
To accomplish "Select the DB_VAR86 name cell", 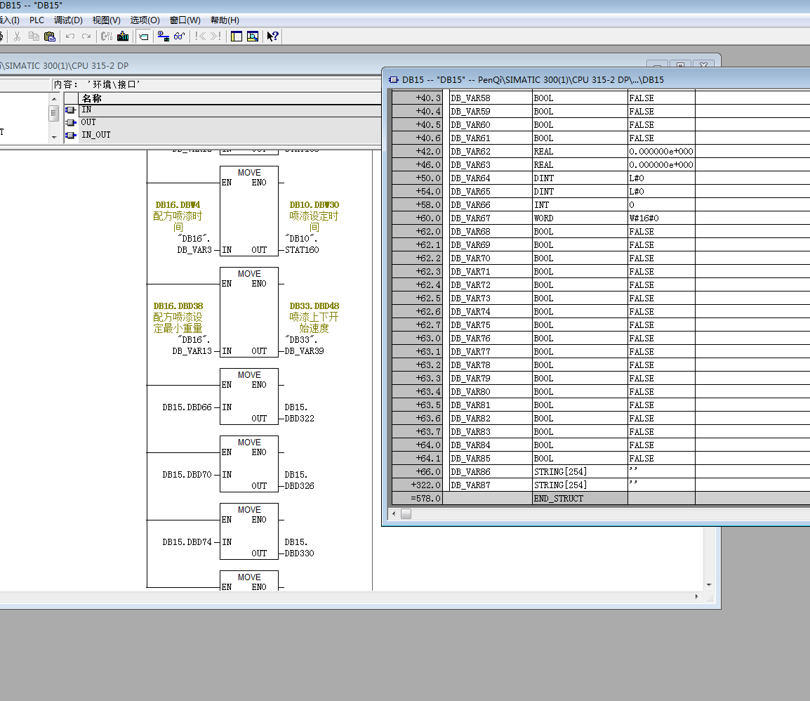I will [490, 472].
